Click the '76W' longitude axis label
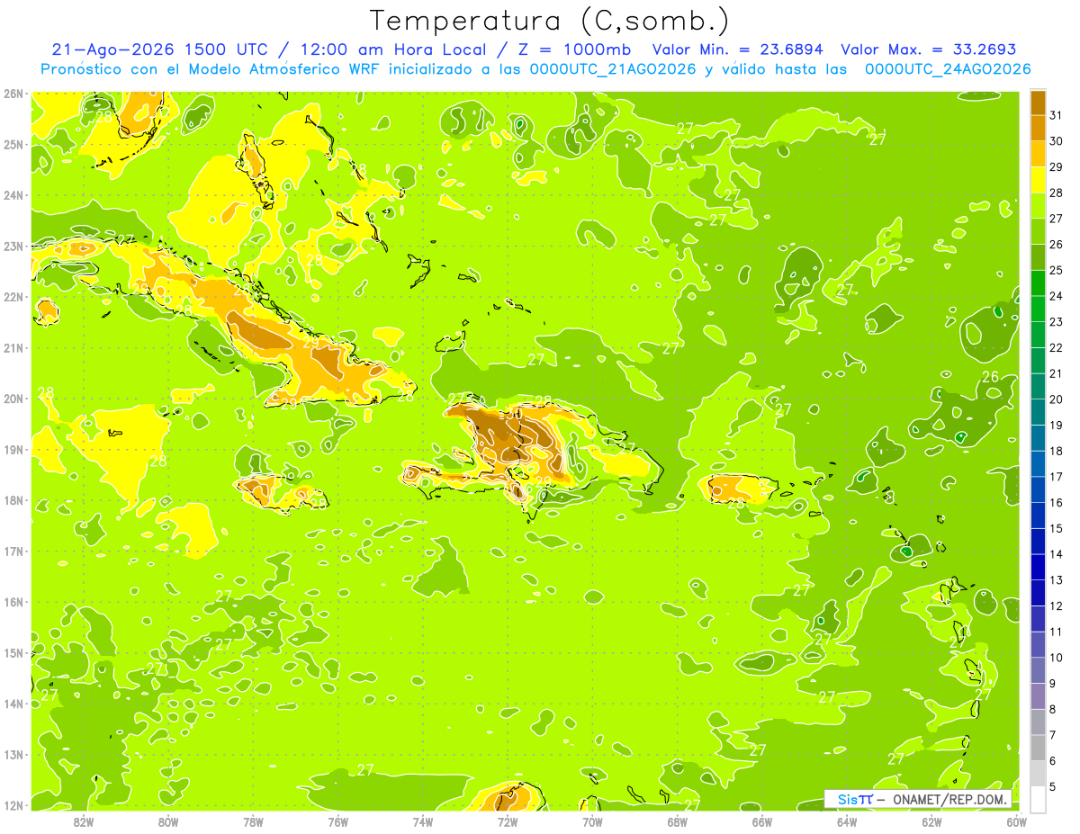The width and height of the screenshot is (1080, 834). pos(337,822)
